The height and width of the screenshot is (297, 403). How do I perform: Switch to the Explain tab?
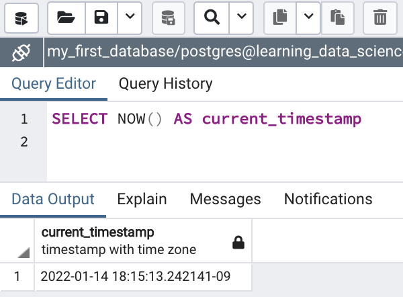coord(142,199)
